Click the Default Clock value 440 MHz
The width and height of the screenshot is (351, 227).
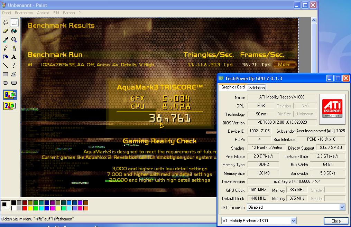pos(258,198)
